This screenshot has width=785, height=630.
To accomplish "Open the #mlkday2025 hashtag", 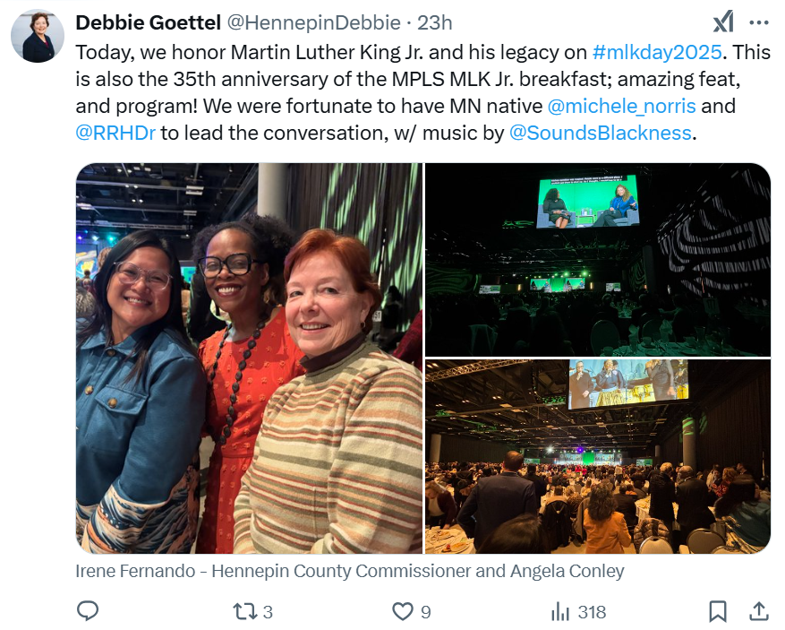I will click(657, 52).
